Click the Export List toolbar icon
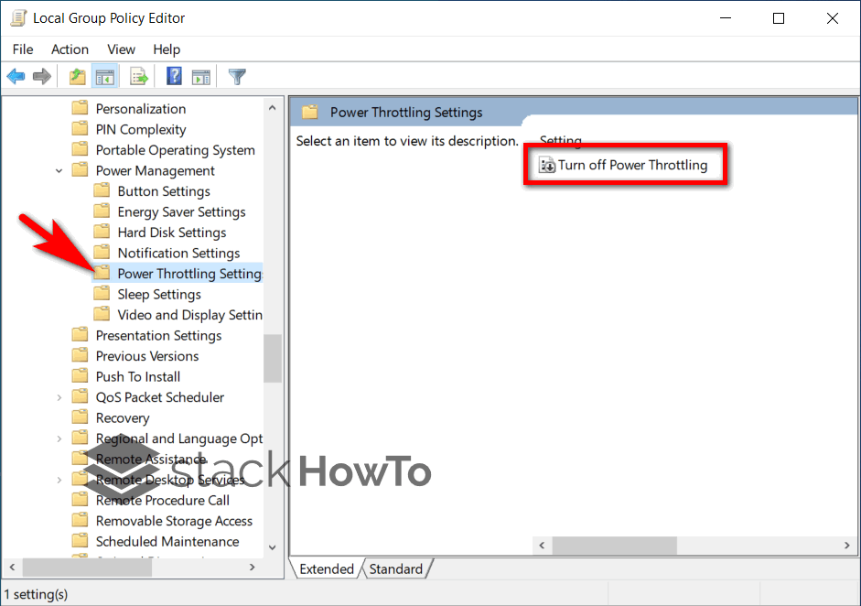 (x=138, y=76)
